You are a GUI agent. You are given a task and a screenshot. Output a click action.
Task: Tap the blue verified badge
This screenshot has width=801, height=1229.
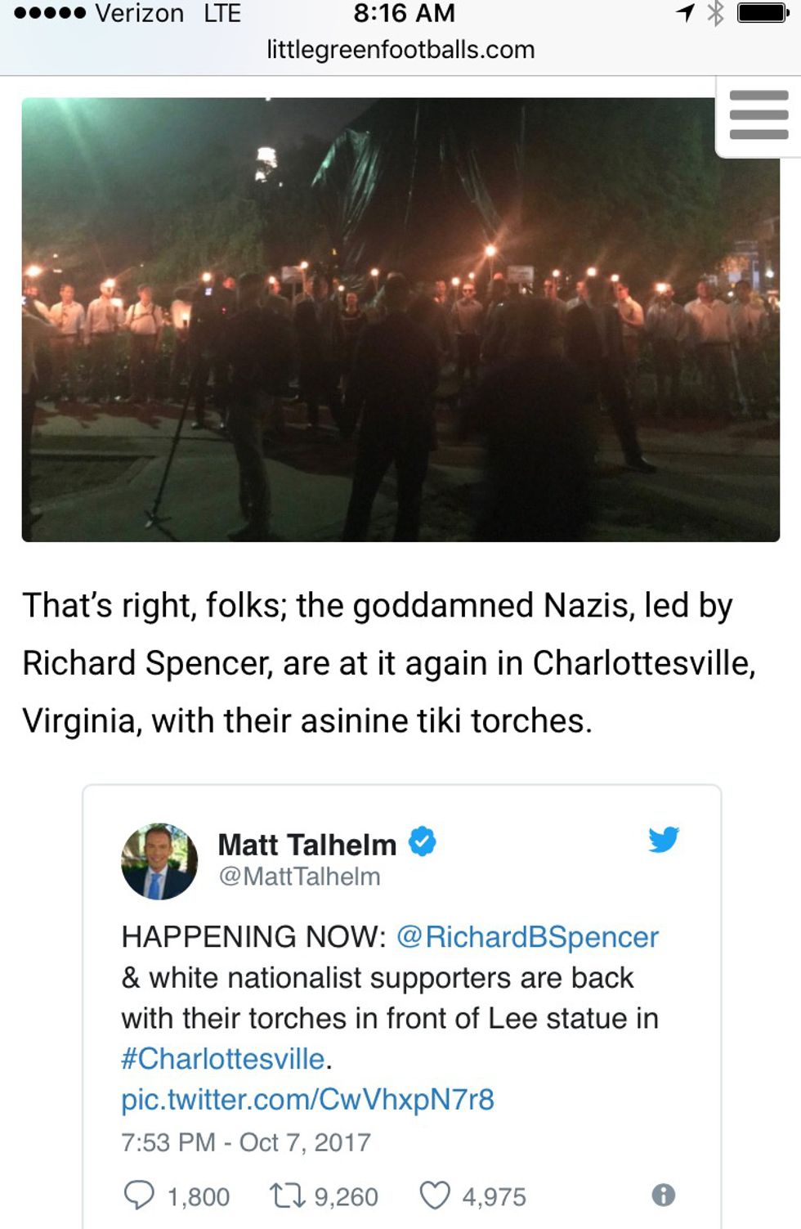point(422,841)
